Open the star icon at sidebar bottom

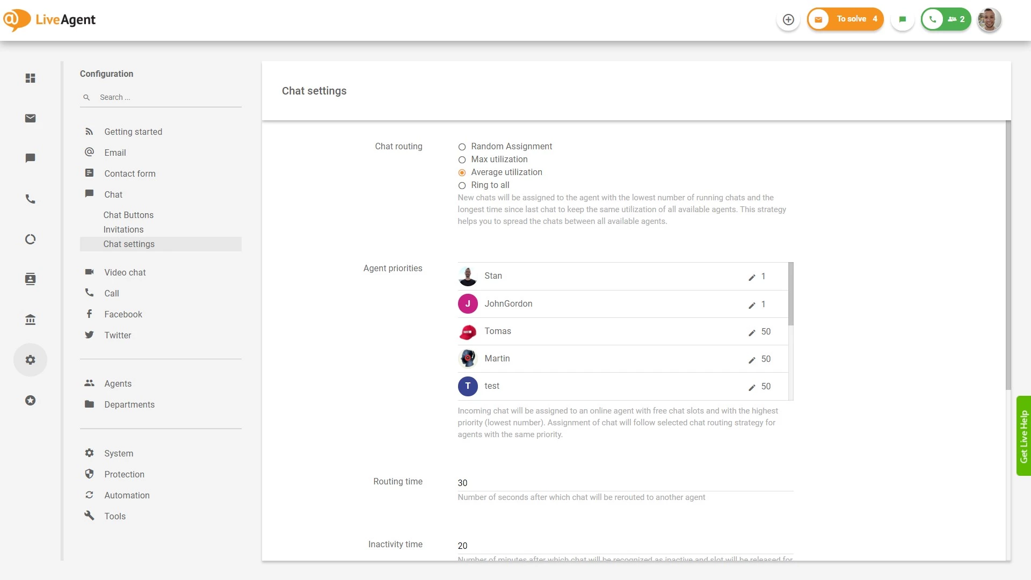(x=30, y=400)
